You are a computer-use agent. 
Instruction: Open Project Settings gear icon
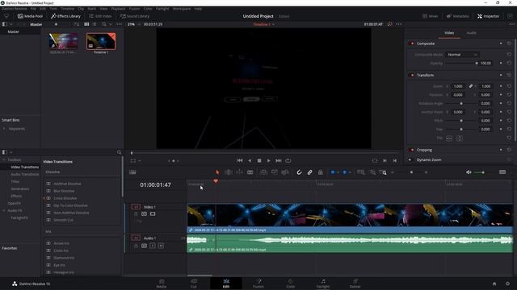[x=507, y=284]
